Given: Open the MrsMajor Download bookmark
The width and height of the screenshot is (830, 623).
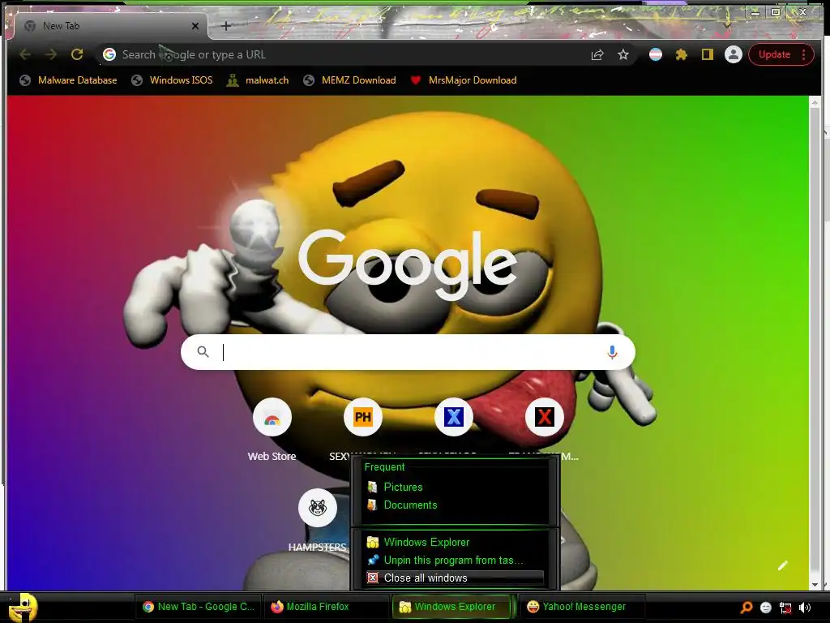Looking at the screenshot, I should coord(464,80).
